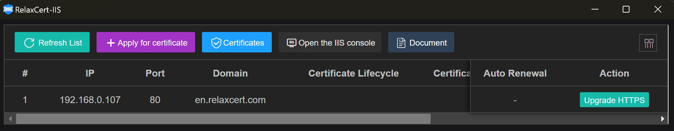Image resolution: width=674 pixels, height=131 pixels.
Task: Click the horizontal scrollbar right arrow
Action: pos(663,119)
